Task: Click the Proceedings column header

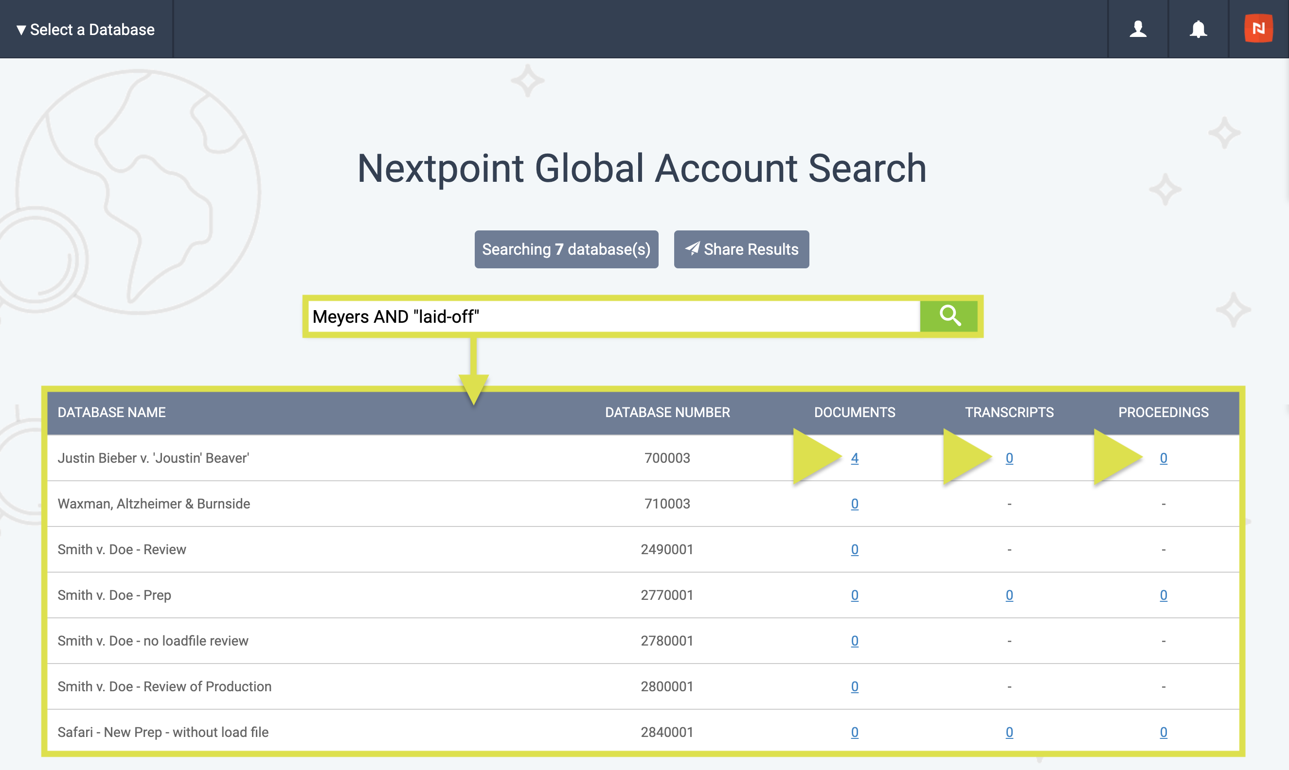Action: click(1164, 413)
